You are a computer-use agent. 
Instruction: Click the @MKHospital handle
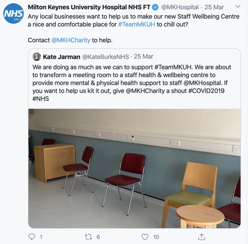click(180, 7)
